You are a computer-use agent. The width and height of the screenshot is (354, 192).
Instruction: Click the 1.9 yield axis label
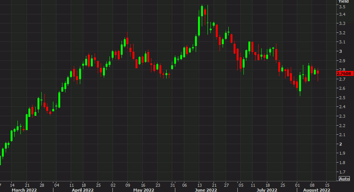(342, 153)
